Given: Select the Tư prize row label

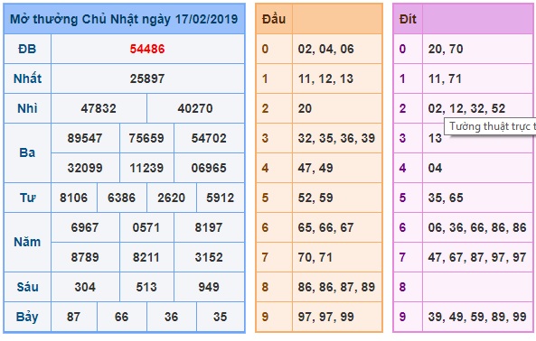Looking at the screenshot, I should click(x=27, y=198).
